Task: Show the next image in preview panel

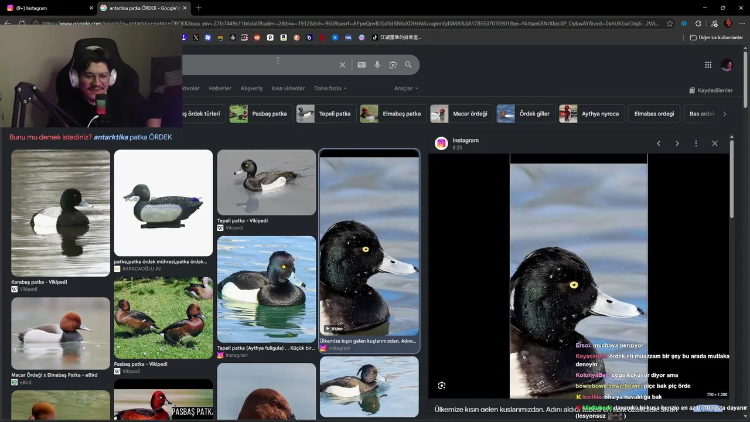Action: click(x=677, y=144)
